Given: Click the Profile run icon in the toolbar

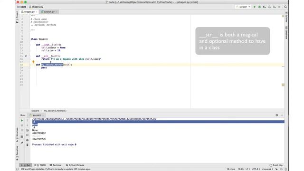Looking at the screenshot, I should coord(269,7).
